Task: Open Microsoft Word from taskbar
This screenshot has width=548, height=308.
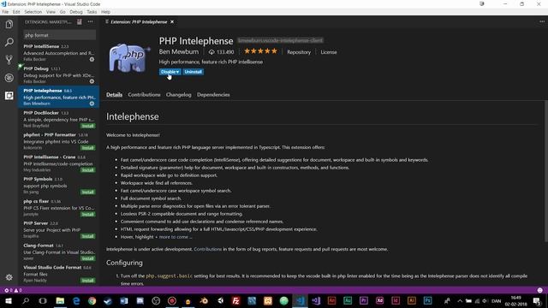Action: click(123, 300)
